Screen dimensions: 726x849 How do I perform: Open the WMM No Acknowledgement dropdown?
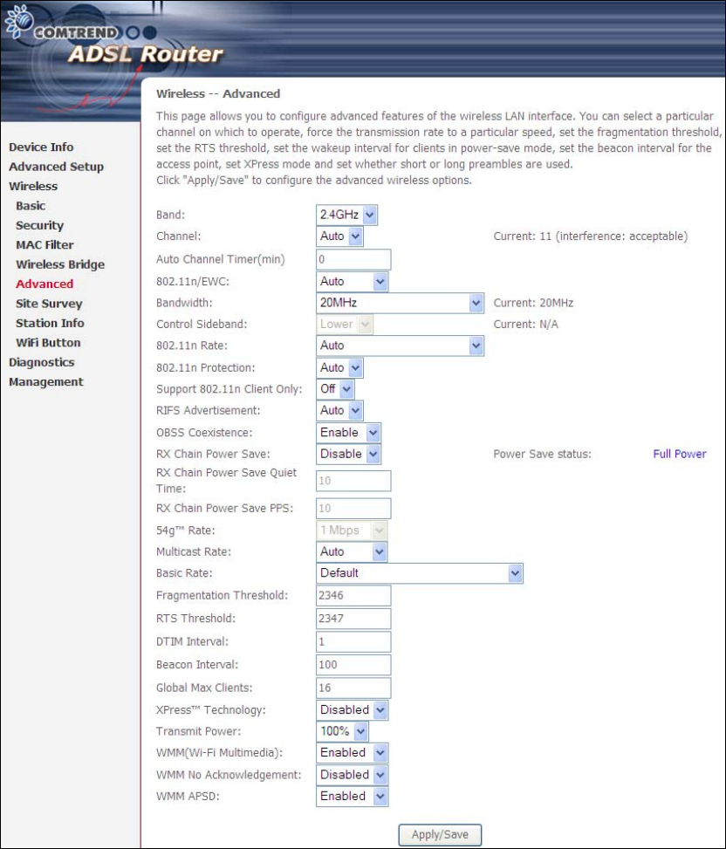(x=352, y=775)
